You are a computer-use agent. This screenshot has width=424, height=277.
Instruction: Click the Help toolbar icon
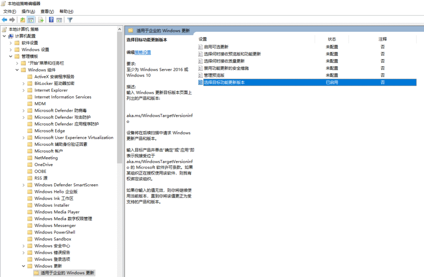[x=51, y=19]
